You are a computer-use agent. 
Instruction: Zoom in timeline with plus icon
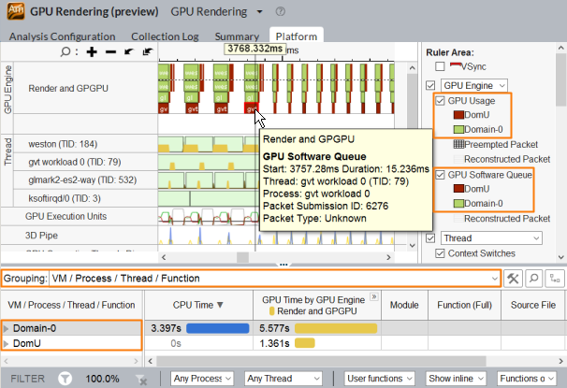pos(92,52)
